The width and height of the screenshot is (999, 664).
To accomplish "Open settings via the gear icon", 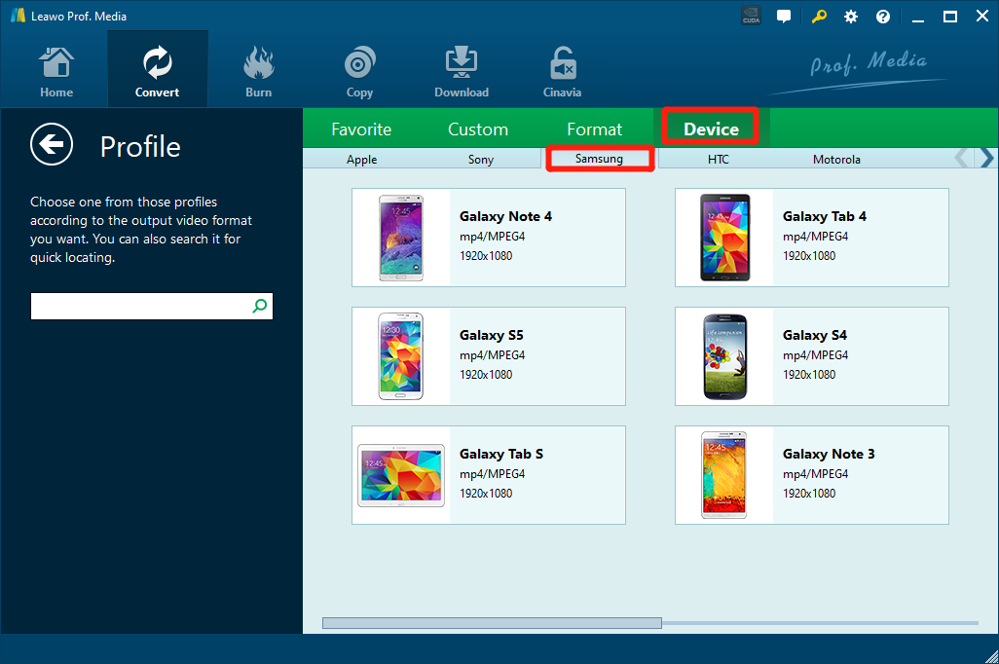I will click(x=851, y=17).
